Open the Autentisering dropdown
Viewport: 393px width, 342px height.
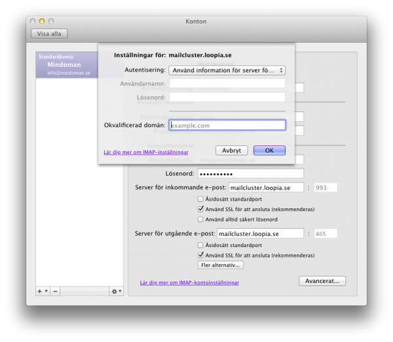[x=227, y=71]
